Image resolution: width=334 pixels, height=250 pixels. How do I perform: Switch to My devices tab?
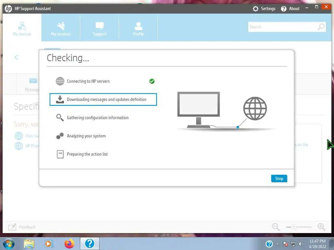[x=22, y=29]
